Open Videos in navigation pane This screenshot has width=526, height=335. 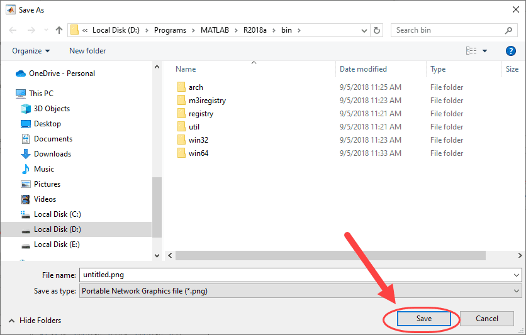pyautogui.click(x=38, y=199)
